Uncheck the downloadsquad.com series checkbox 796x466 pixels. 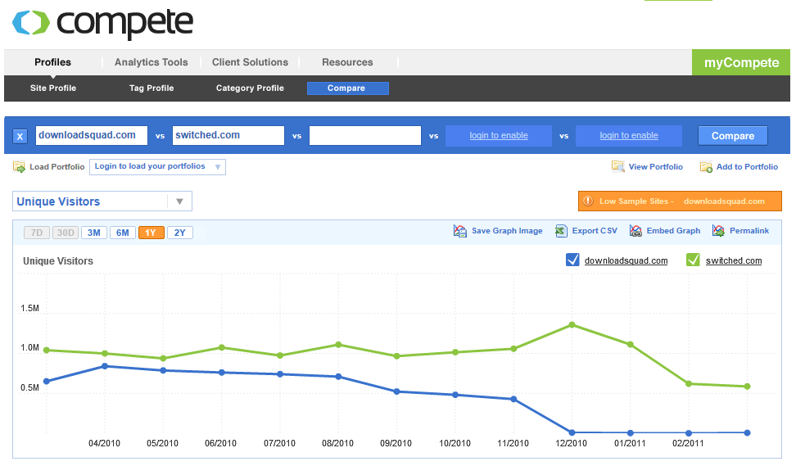tap(572, 260)
